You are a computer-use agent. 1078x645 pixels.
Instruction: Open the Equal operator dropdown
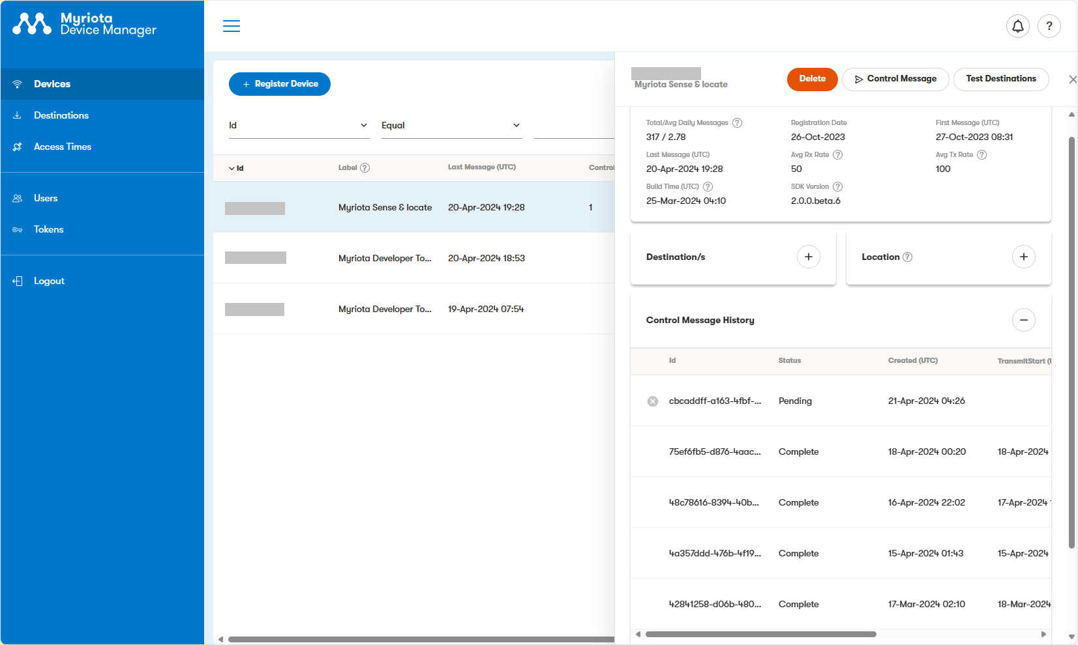(451, 126)
